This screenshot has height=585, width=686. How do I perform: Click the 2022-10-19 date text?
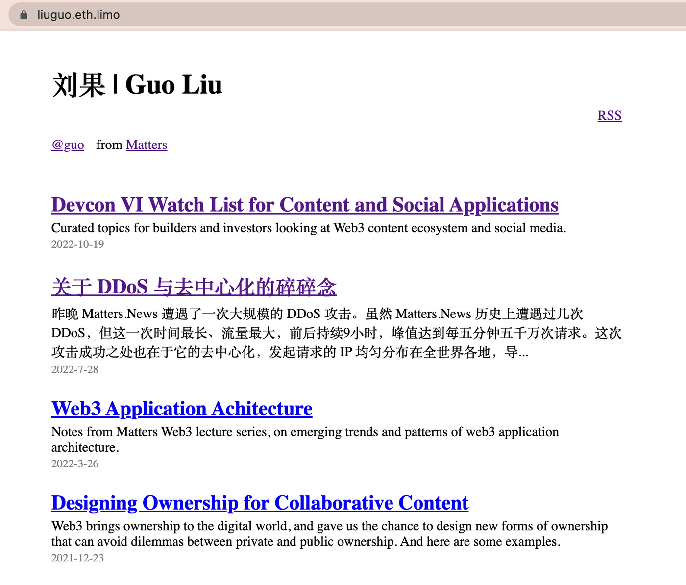coord(77,244)
